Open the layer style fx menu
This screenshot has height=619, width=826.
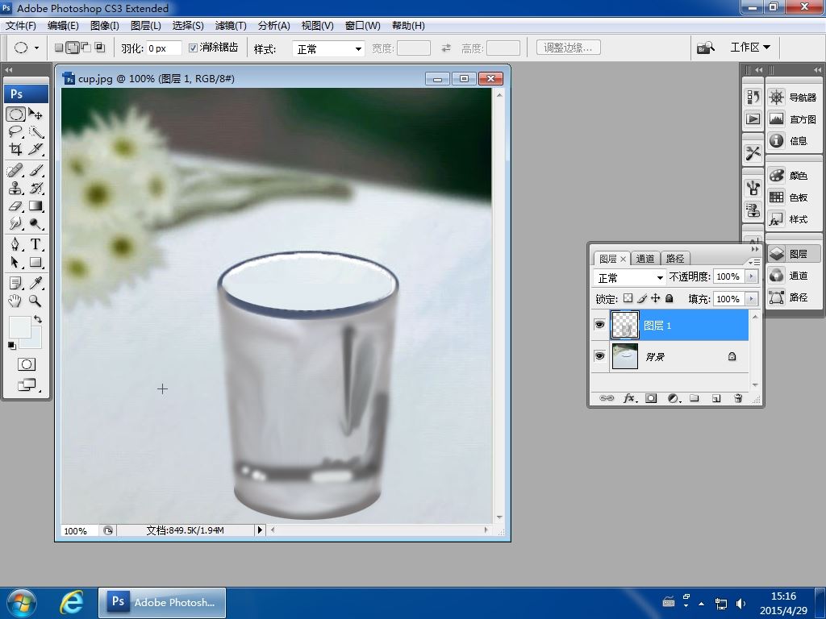pos(629,398)
